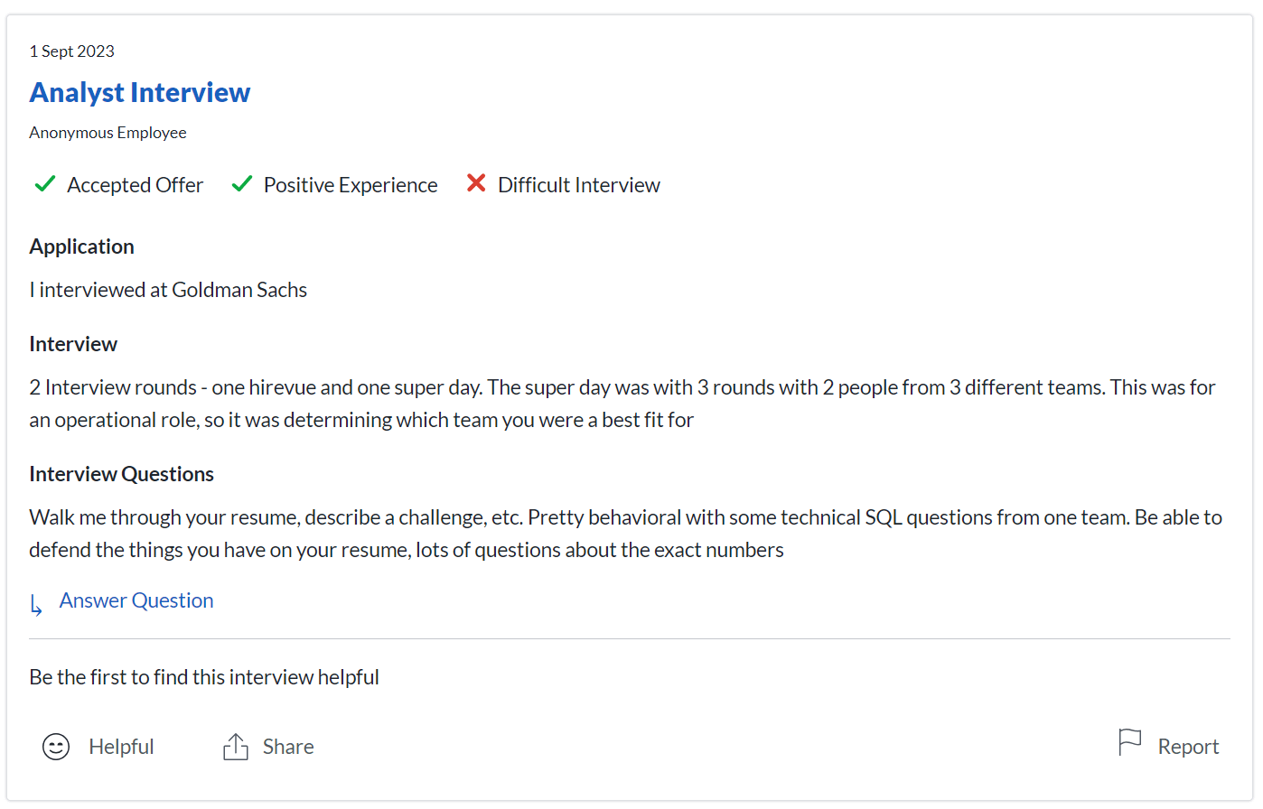Click the Difficult Interview text
The width and height of the screenshot is (1263, 809).
click(x=578, y=185)
